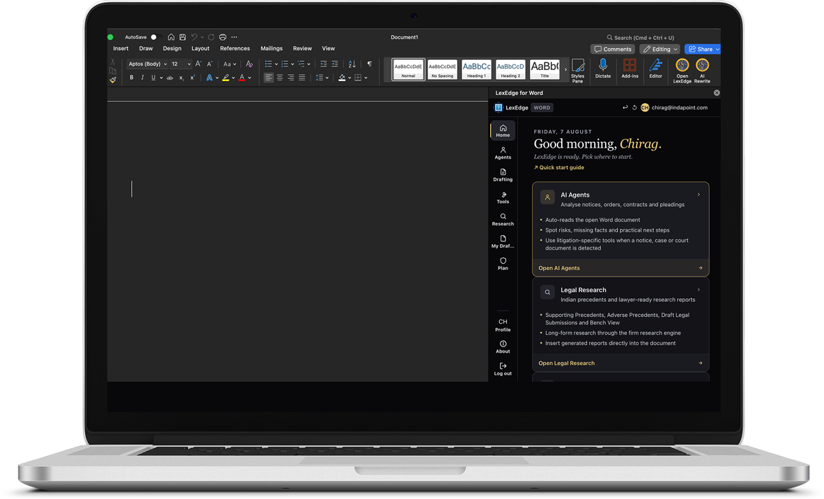This screenshot has width=824, height=499.
Task: Toggle Subscript formatting
Action: (x=181, y=78)
